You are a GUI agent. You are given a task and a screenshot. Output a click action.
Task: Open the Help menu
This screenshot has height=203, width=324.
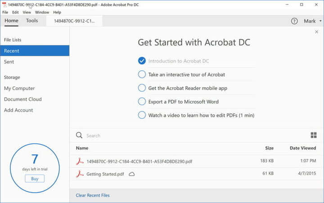(x=57, y=13)
